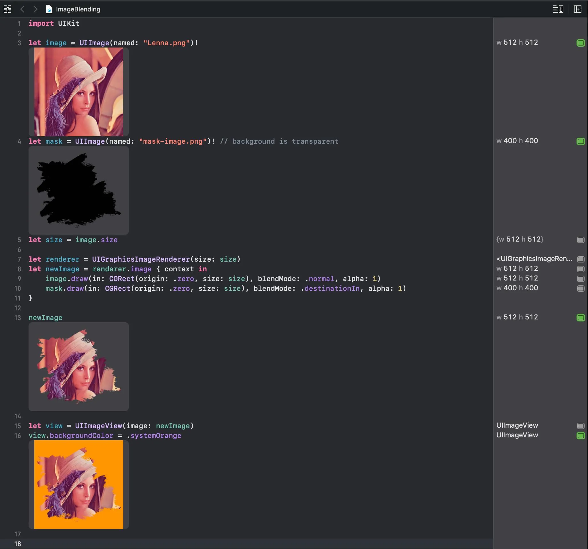Image resolution: width=588 pixels, height=549 pixels.
Task: Place cursor on empty line 18
Action: click(x=118, y=544)
